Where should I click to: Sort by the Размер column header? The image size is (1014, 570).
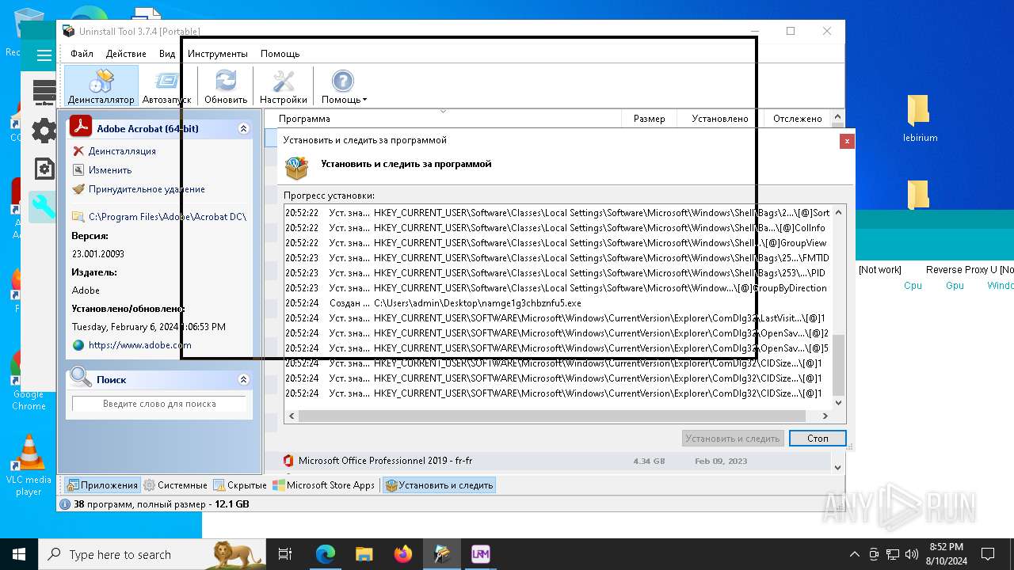click(649, 119)
